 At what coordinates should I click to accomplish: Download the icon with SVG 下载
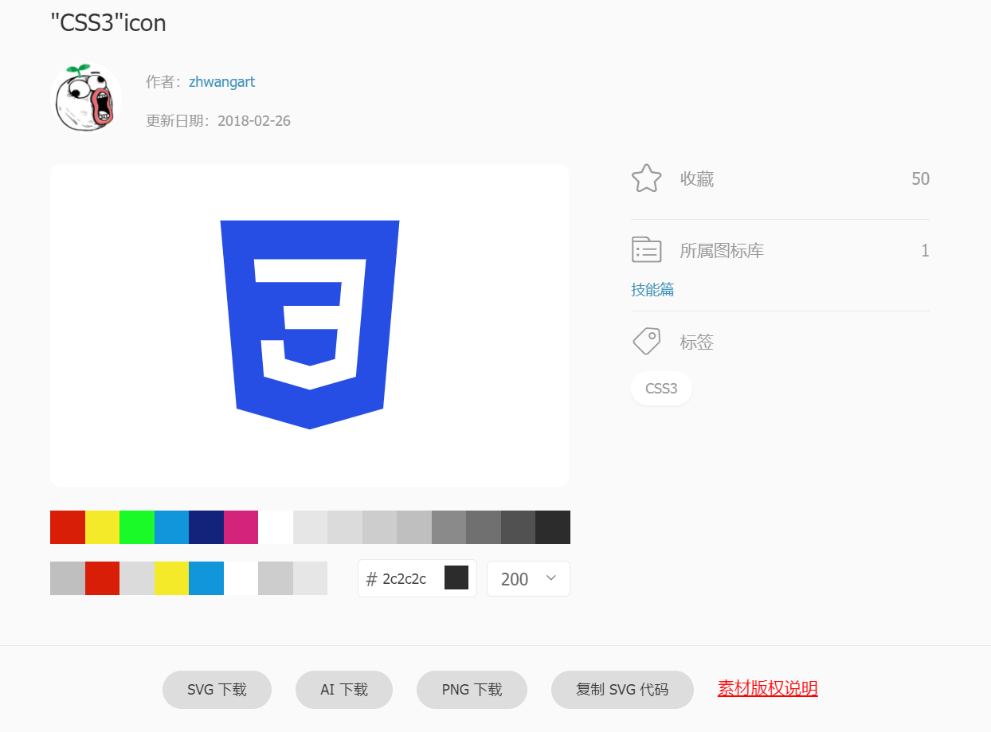(217, 690)
